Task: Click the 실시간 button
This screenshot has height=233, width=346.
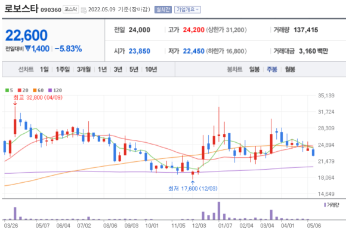Action: coord(163,10)
